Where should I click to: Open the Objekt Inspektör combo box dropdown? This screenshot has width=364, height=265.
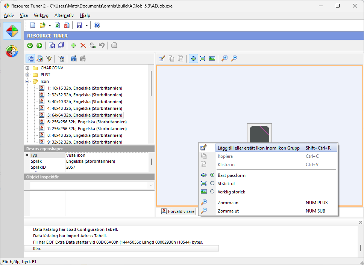(151, 186)
